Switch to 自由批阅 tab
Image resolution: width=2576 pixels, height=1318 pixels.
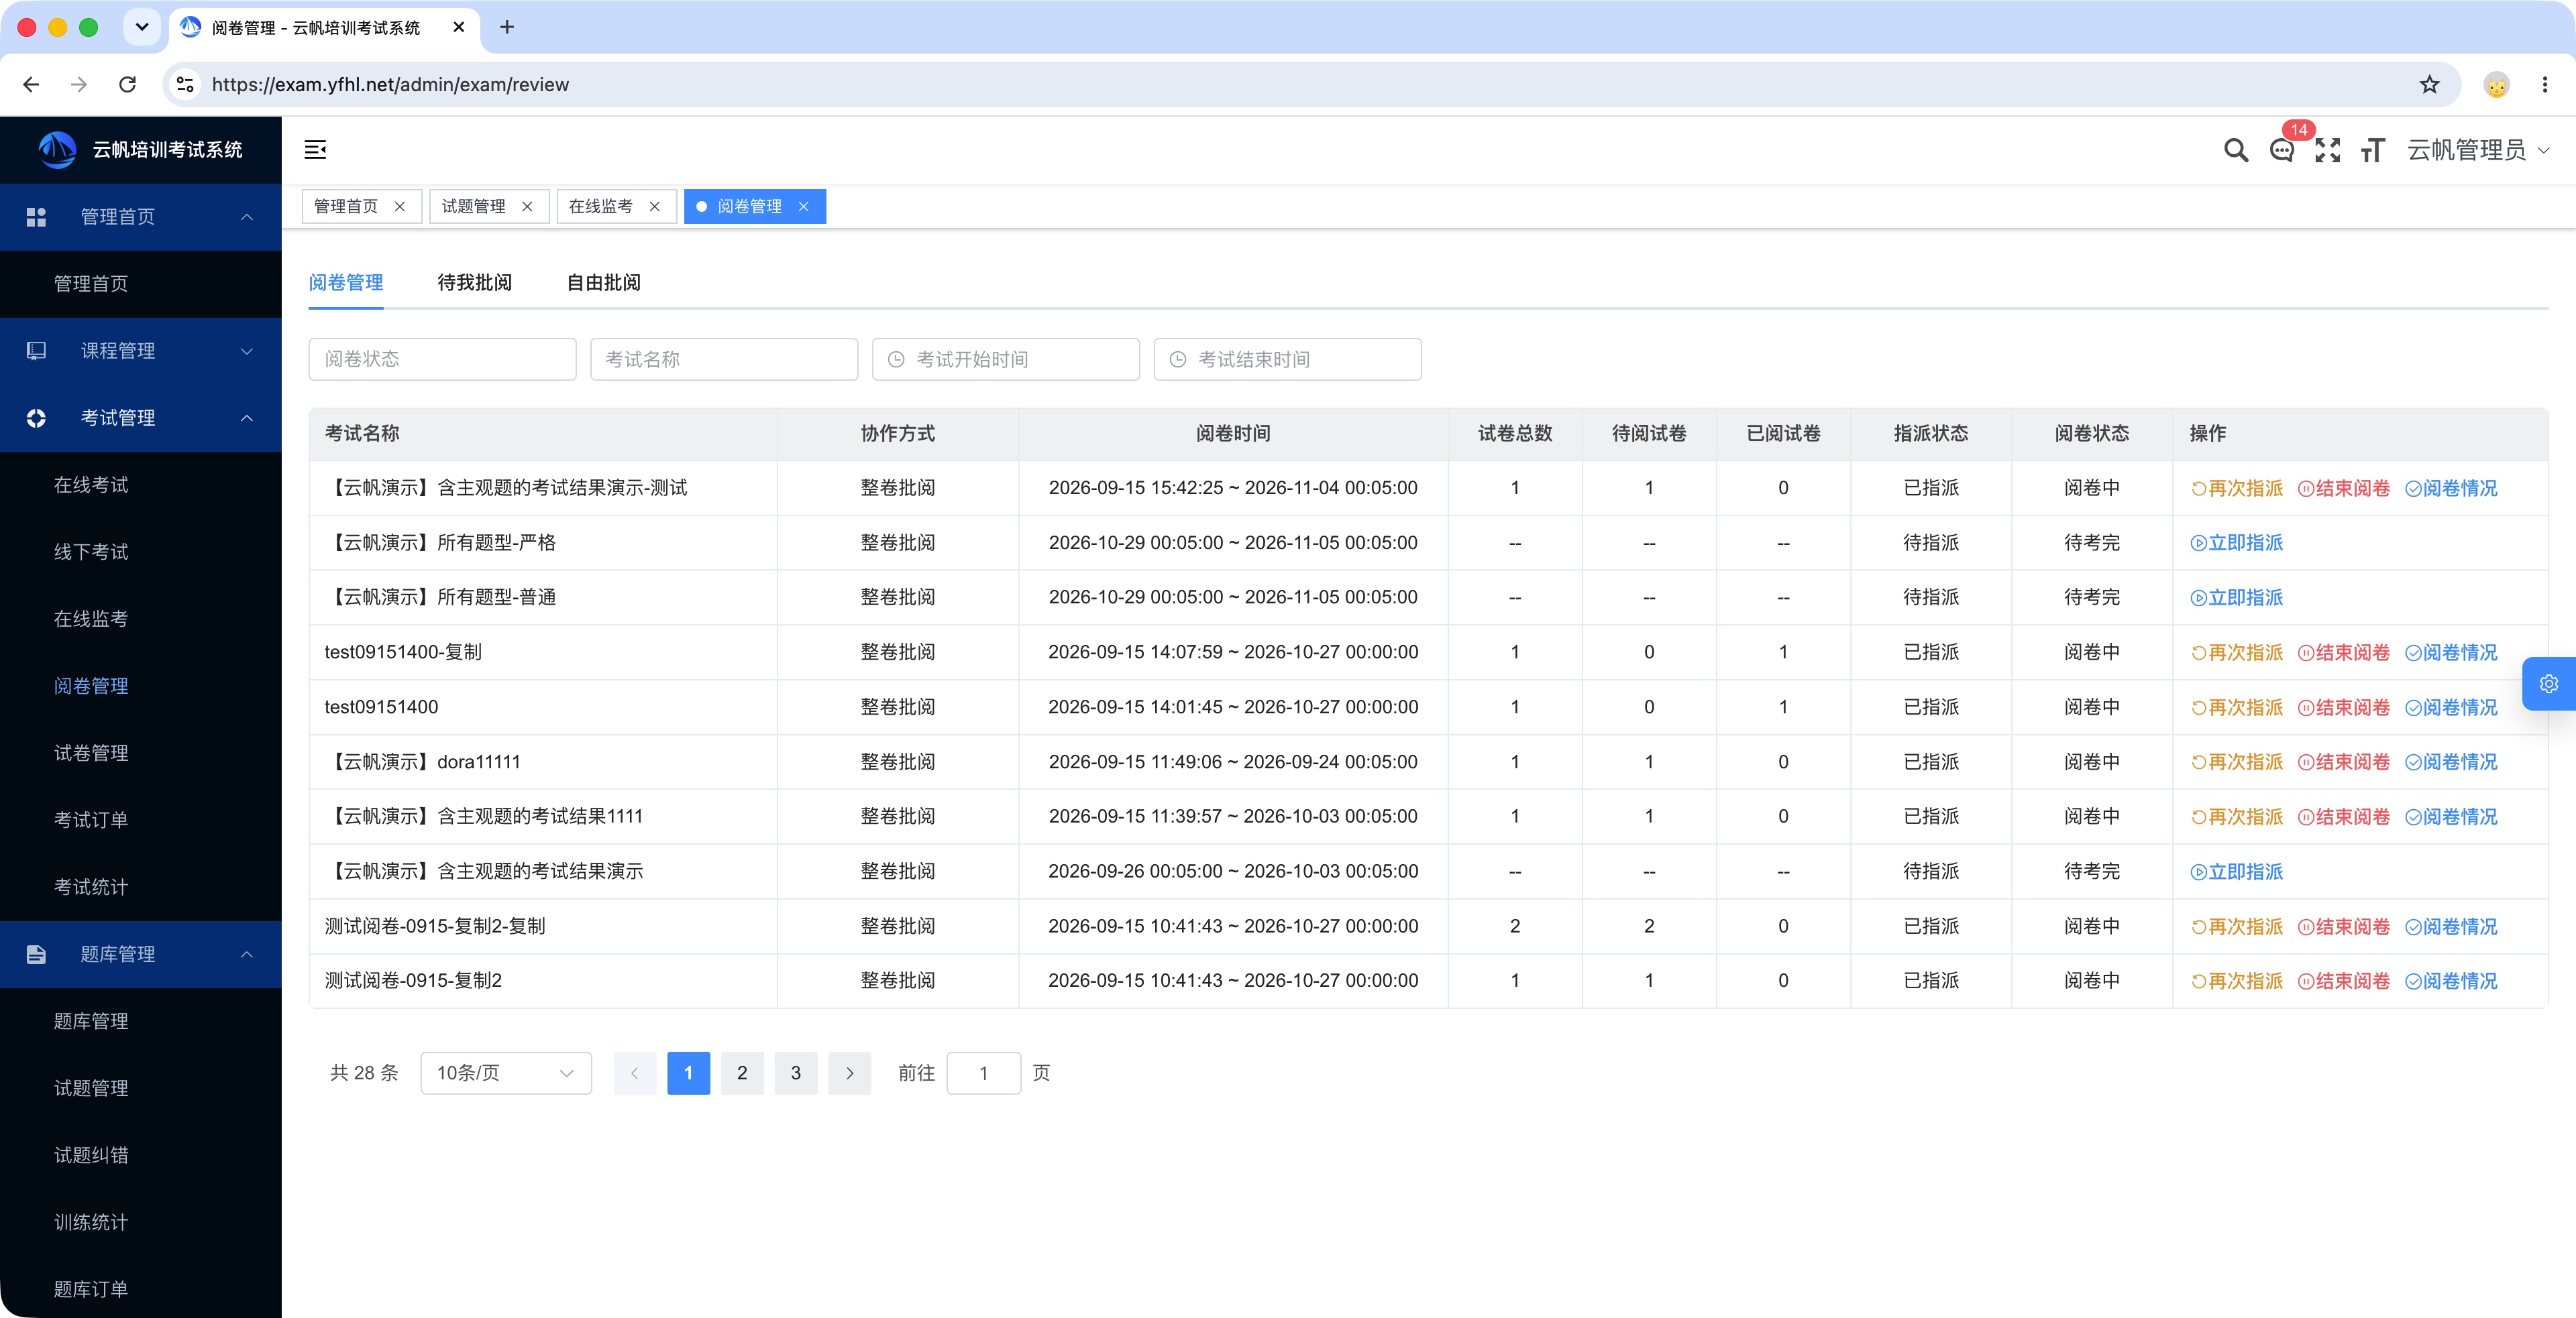[603, 283]
